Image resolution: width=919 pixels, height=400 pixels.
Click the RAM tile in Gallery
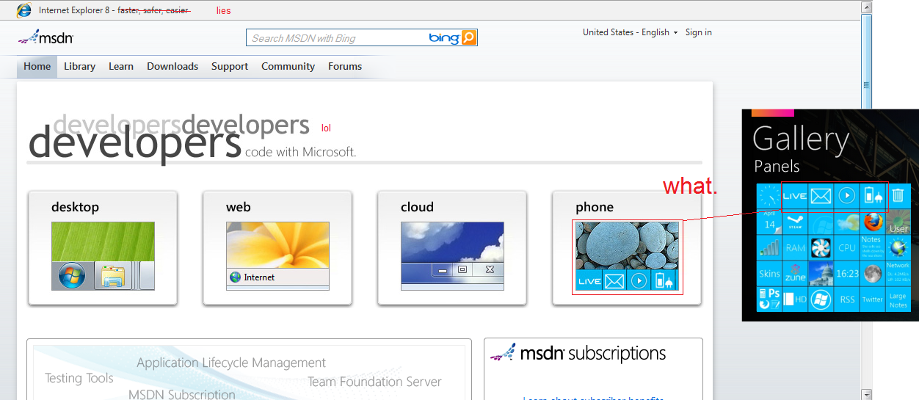[x=795, y=247]
